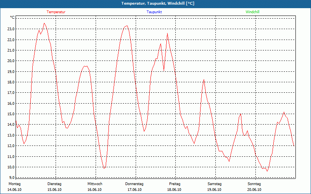Select the Dienstag day label
The width and height of the screenshot is (311, 194).
click(x=54, y=184)
